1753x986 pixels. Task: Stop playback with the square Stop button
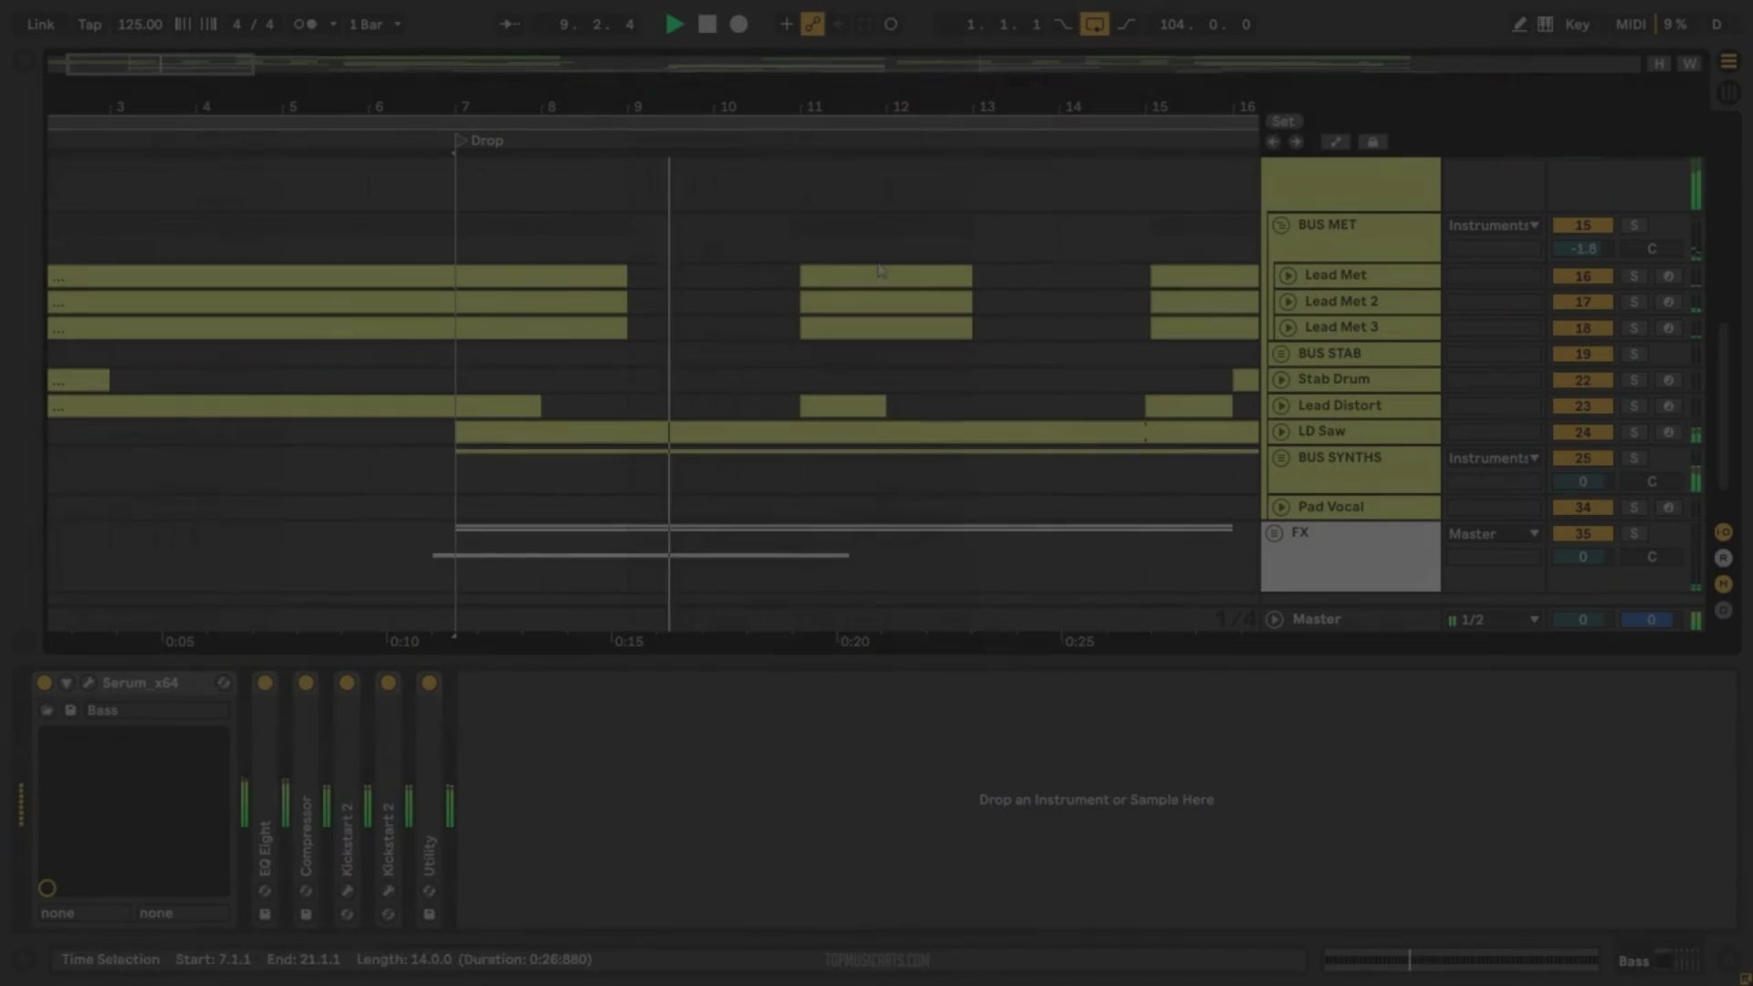[x=707, y=25]
